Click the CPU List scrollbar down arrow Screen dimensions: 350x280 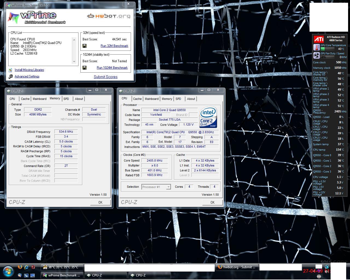tap(74, 62)
